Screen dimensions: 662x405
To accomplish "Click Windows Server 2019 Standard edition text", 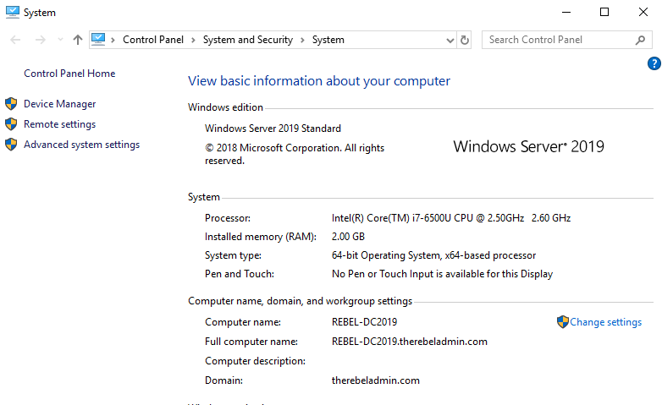I will tap(273, 129).
